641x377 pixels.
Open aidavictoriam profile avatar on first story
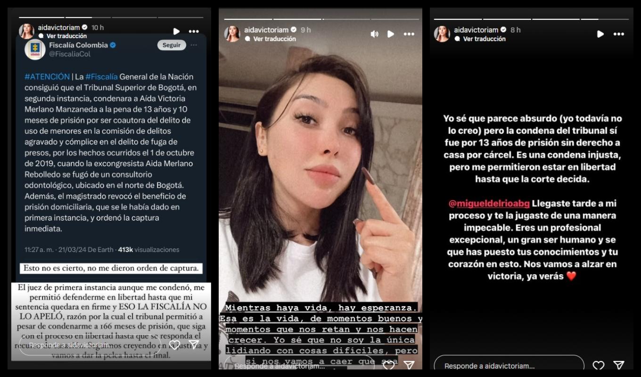tap(27, 31)
